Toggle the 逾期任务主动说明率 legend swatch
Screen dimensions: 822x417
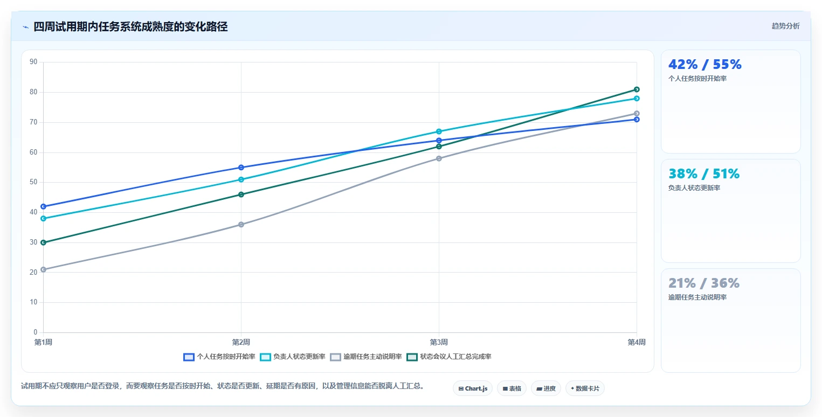[x=335, y=357]
